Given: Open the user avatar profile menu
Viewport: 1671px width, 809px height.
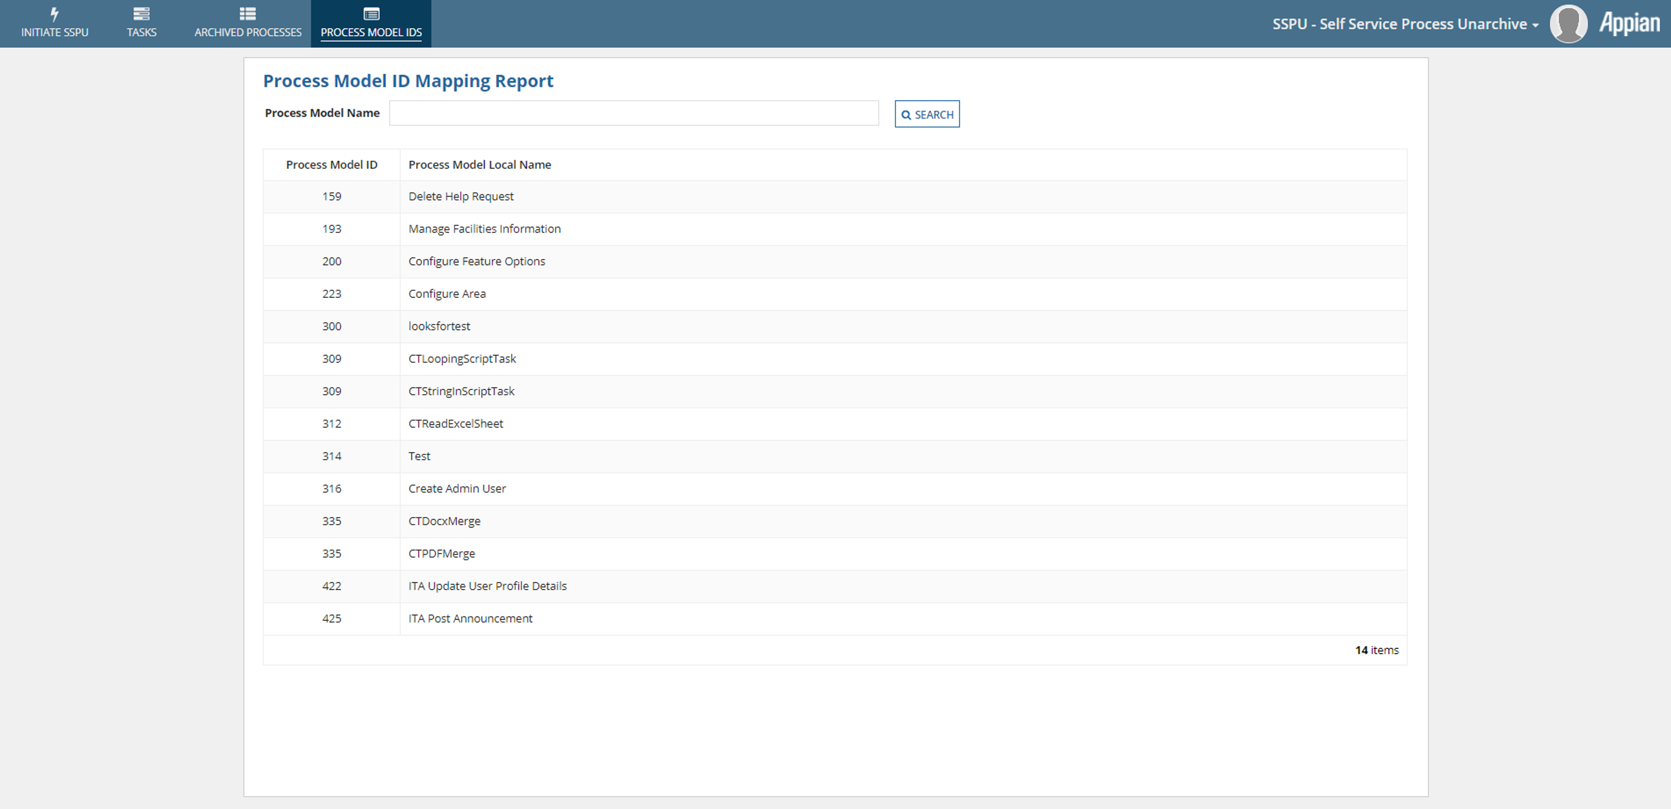Looking at the screenshot, I should point(1568,23).
